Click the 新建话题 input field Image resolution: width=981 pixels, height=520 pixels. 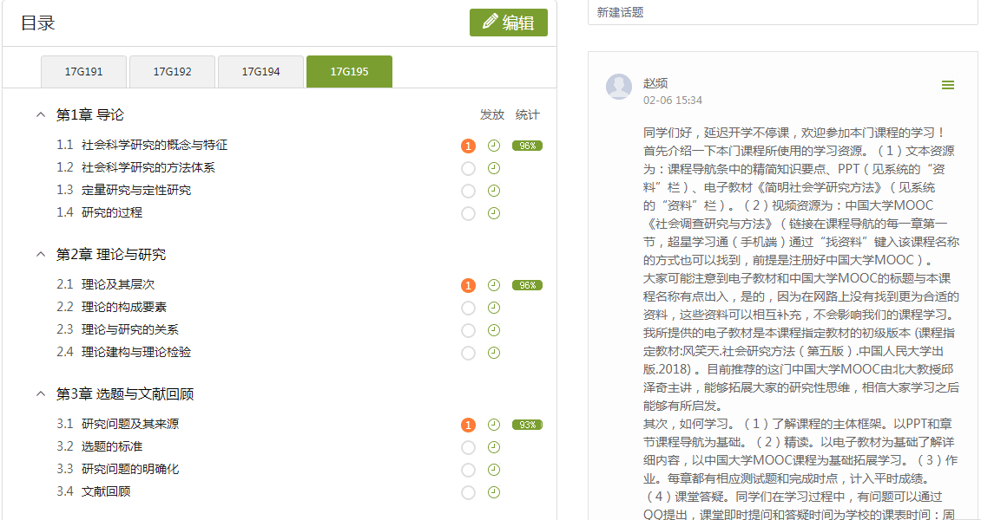pos(781,13)
